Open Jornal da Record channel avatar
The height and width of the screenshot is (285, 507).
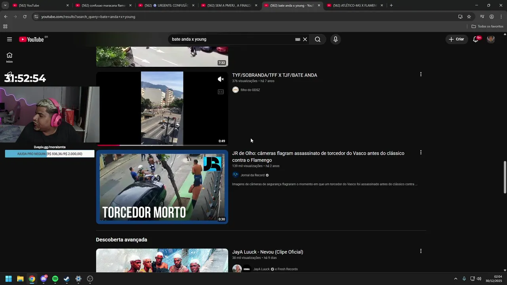[x=235, y=175]
